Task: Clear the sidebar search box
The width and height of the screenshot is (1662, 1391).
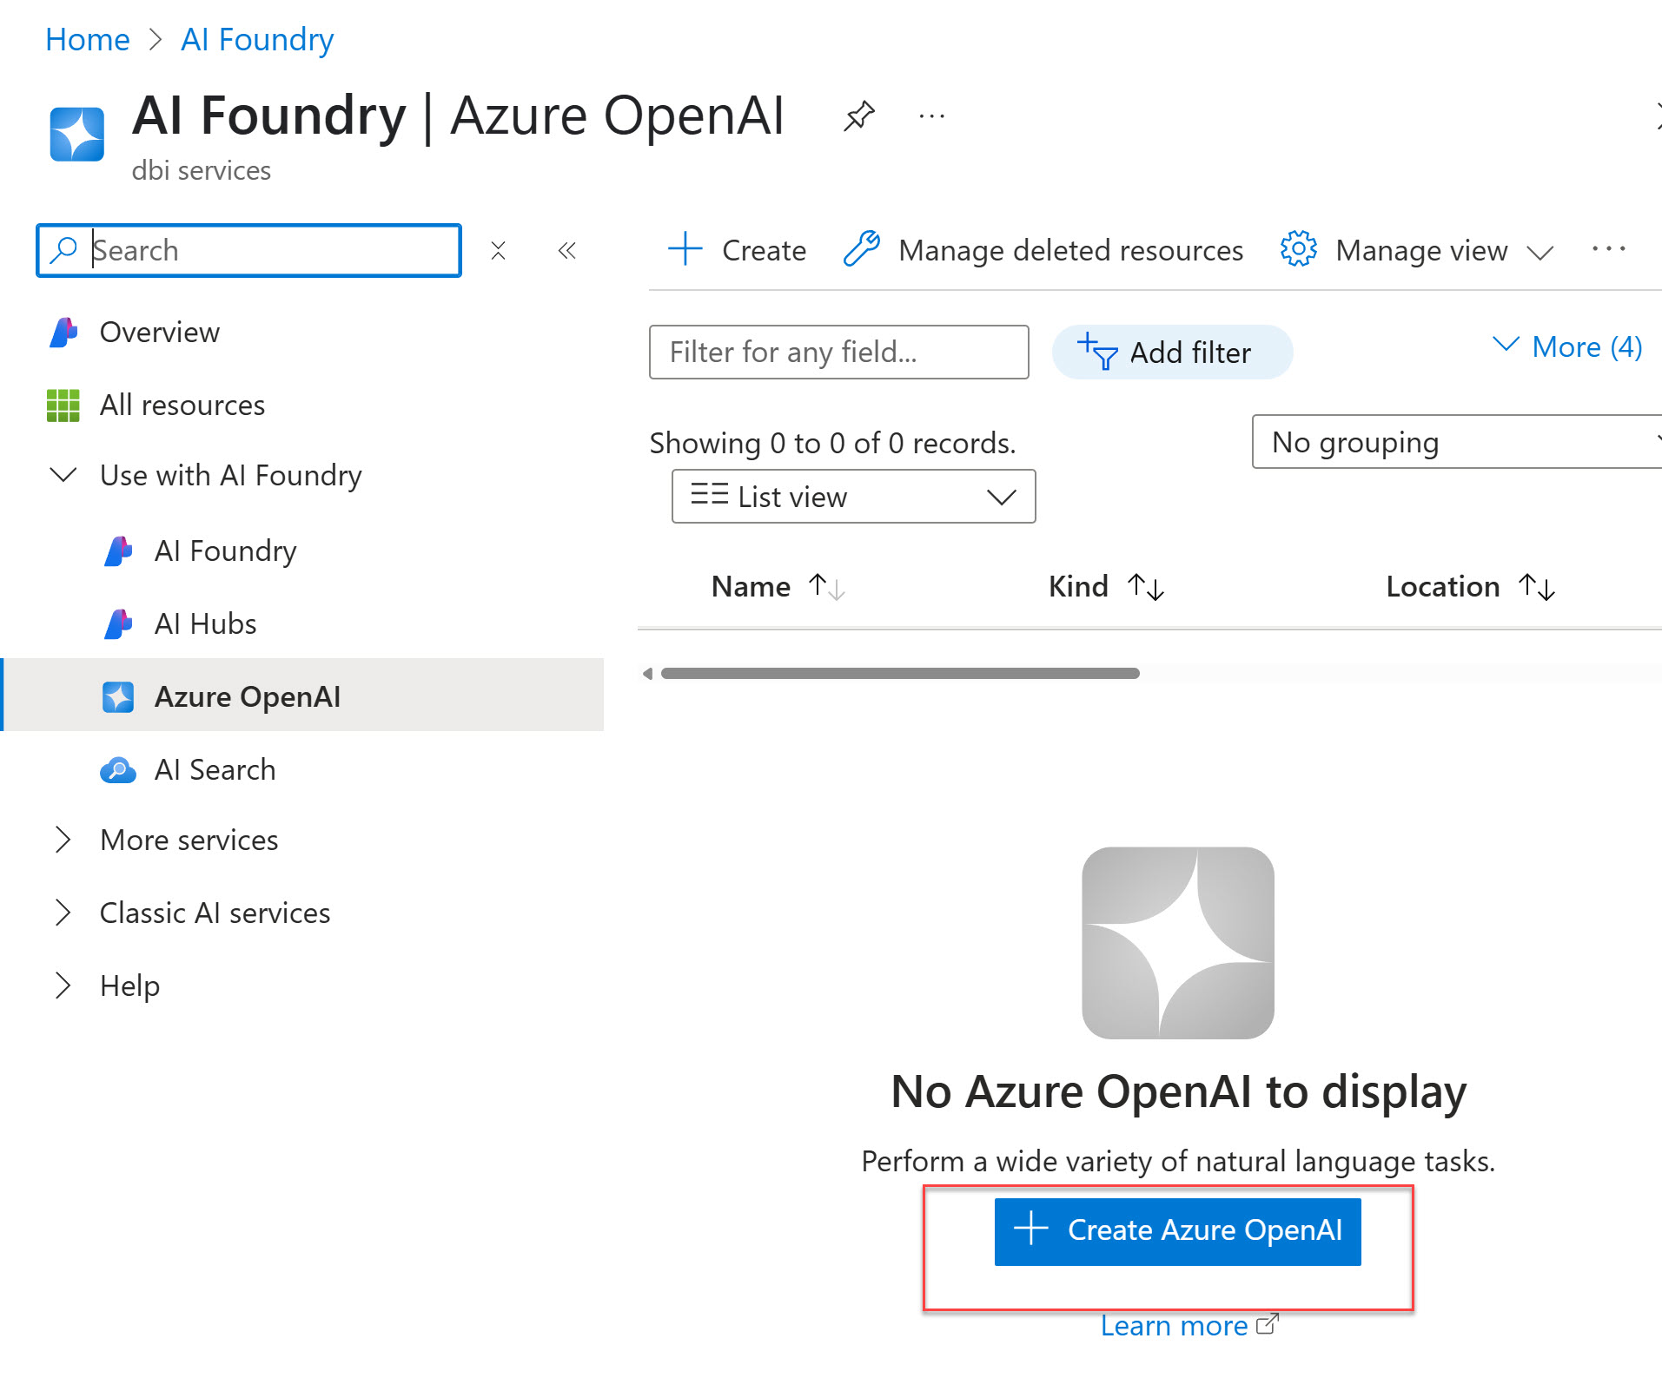Action: click(x=498, y=251)
